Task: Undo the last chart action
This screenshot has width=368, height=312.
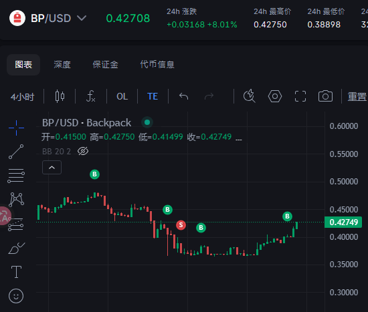Action: 183,96
